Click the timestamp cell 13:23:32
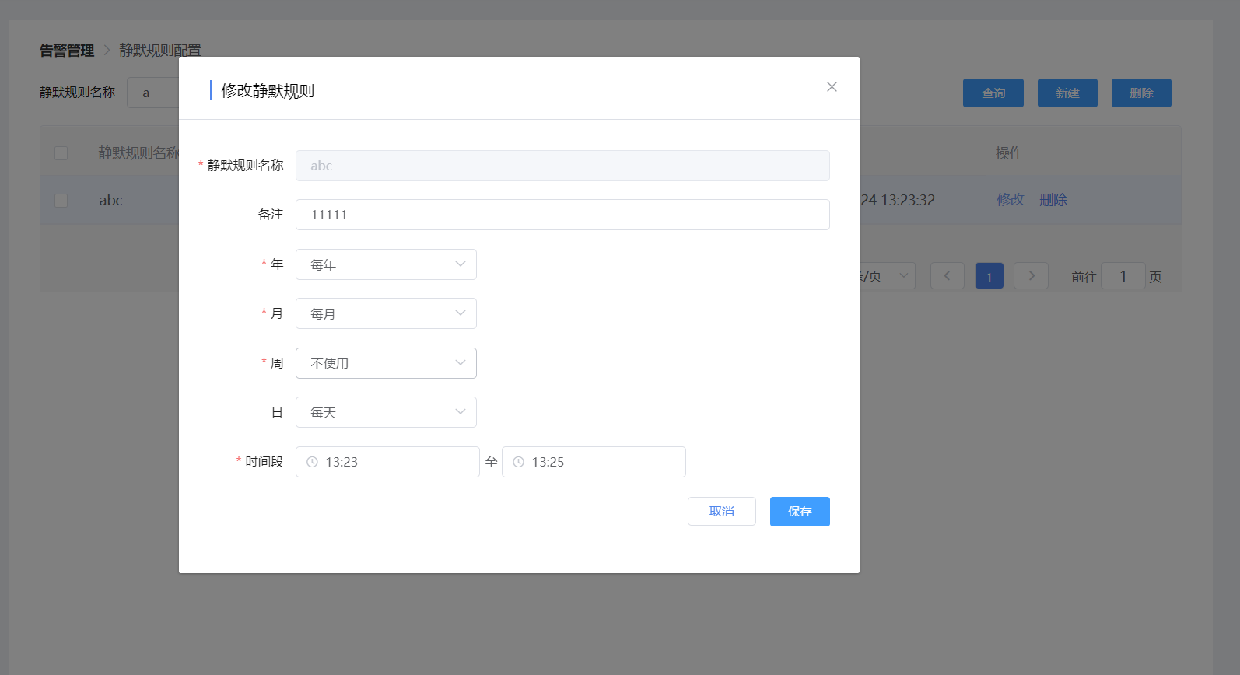Viewport: 1240px width, 675px height. coord(898,201)
